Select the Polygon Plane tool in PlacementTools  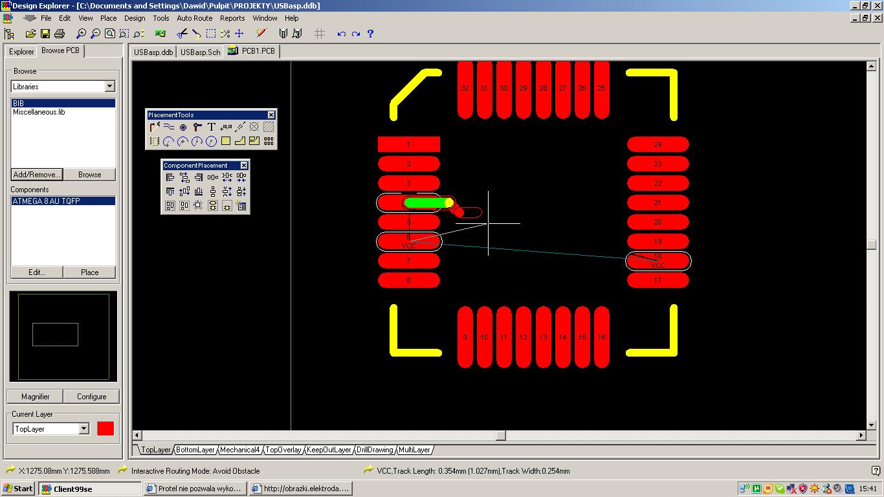pyautogui.click(x=240, y=141)
